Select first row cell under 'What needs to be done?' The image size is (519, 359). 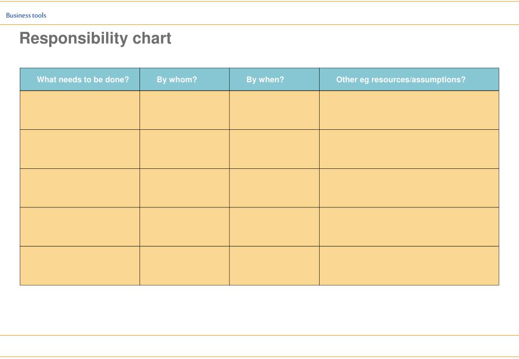[80, 110]
